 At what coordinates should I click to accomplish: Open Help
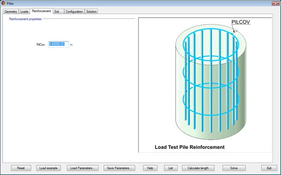pyautogui.click(x=150, y=168)
